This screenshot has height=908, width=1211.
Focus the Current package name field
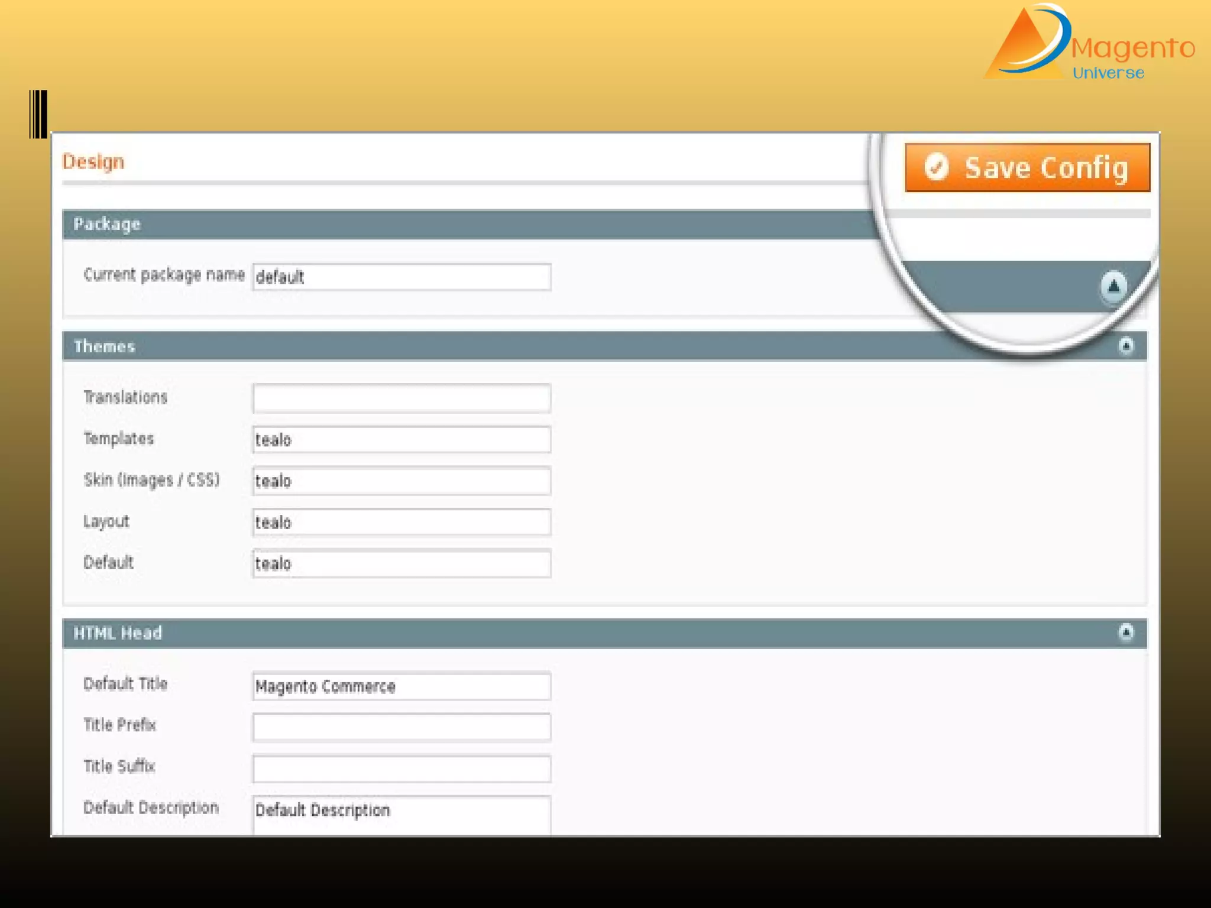pos(401,277)
